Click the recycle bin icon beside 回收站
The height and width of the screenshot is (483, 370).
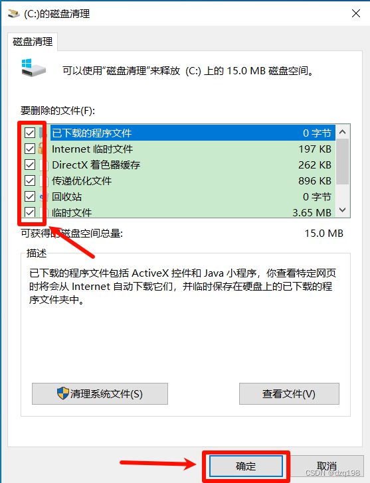[44, 196]
